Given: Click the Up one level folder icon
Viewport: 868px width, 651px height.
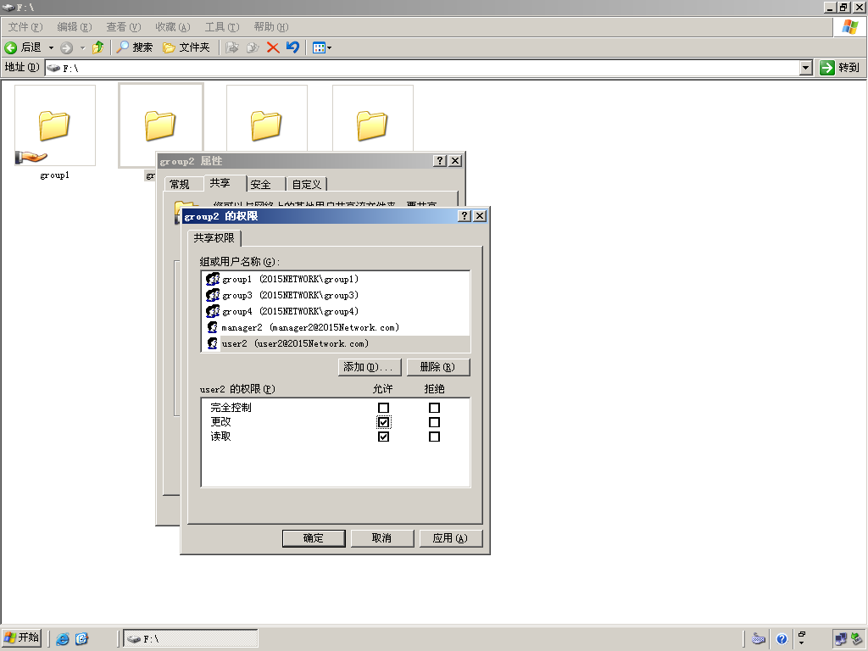Looking at the screenshot, I should click(x=98, y=47).
